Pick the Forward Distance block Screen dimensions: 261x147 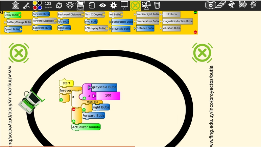click(x=44, y=21)
